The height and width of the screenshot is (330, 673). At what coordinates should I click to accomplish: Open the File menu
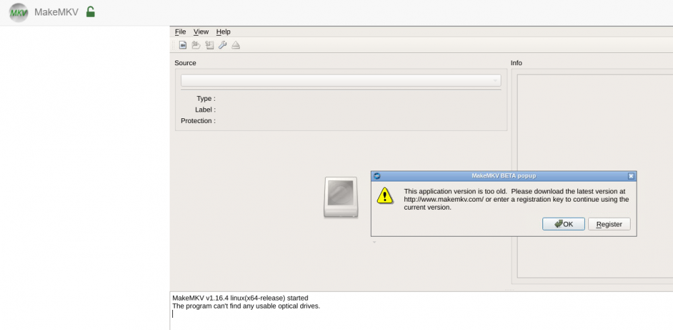(x=180, y=32)
